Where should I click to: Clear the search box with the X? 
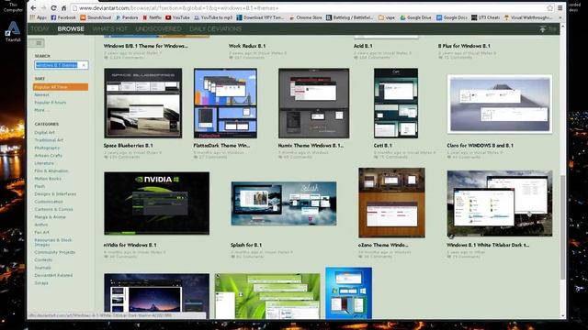point(84,65)
